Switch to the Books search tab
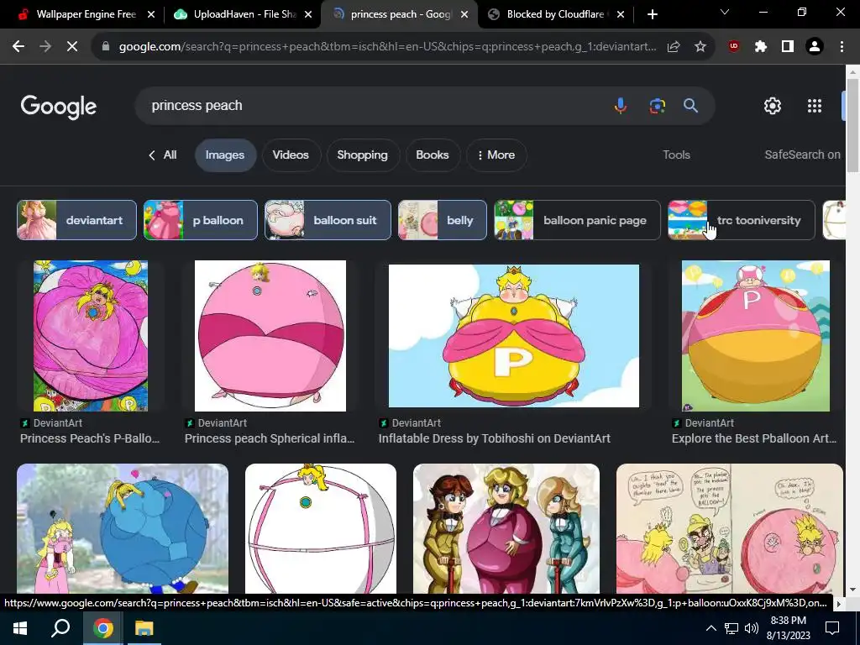 433,155
